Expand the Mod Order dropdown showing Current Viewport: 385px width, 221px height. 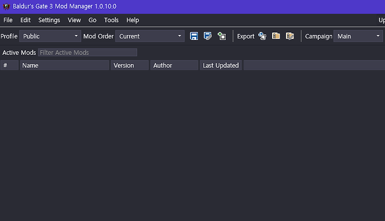tap(150, 36)
